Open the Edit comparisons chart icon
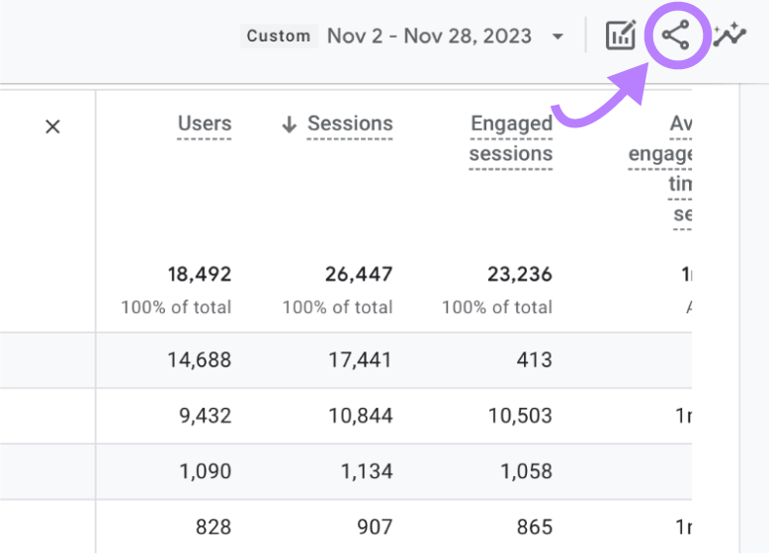Screen dimensions: 769x554 tap(621, 37)
